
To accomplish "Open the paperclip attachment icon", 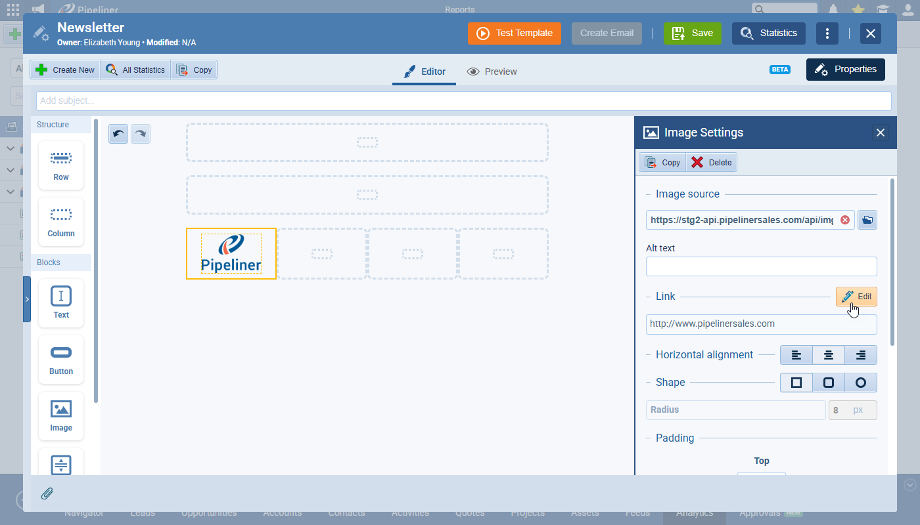I will (47, 493).
